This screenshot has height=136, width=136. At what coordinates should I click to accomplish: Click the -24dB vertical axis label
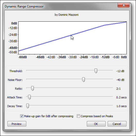tap(13, 35)
